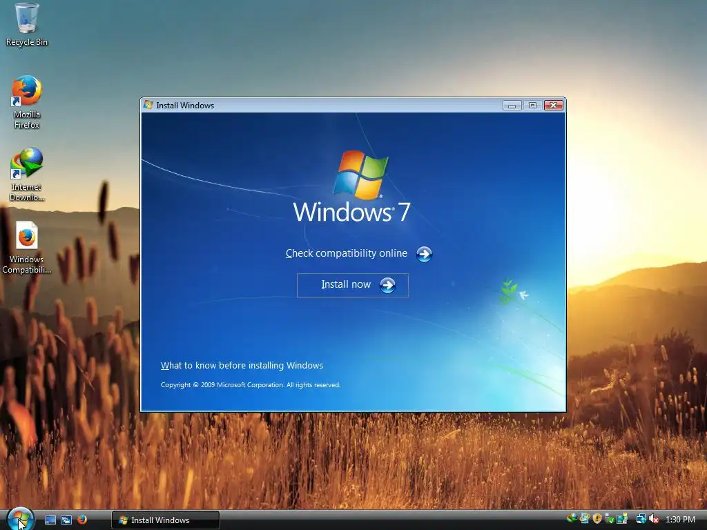Click the Install now button
The image size is (707, 530).
(x=353, y=285)
